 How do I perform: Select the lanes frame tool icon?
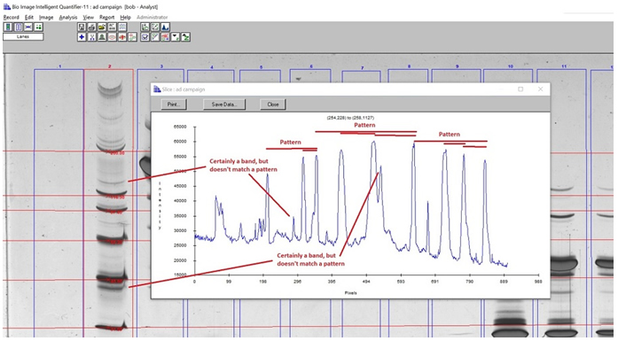(19, 27)
